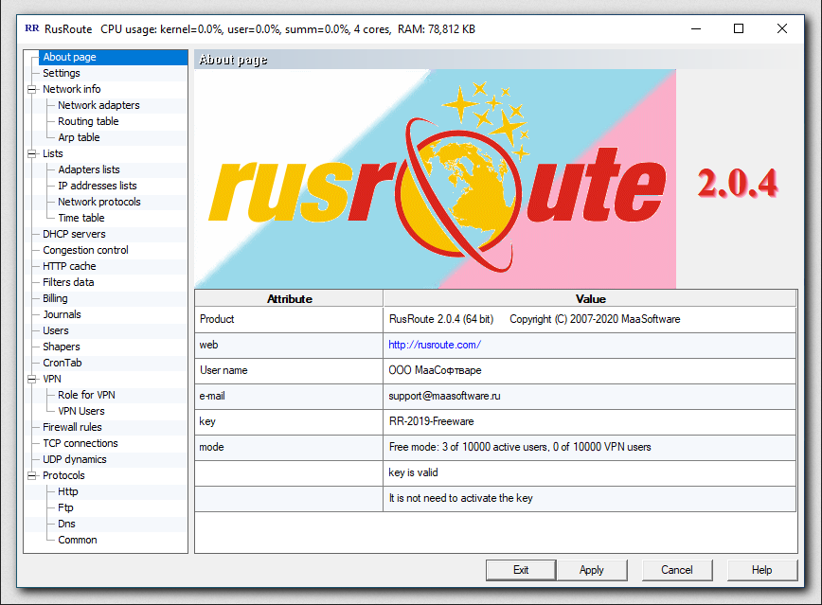The image size is (822, 605).
Task: Select the support@maasoftware.ru value
Action: pyautogui.click(x=444, y=397)
